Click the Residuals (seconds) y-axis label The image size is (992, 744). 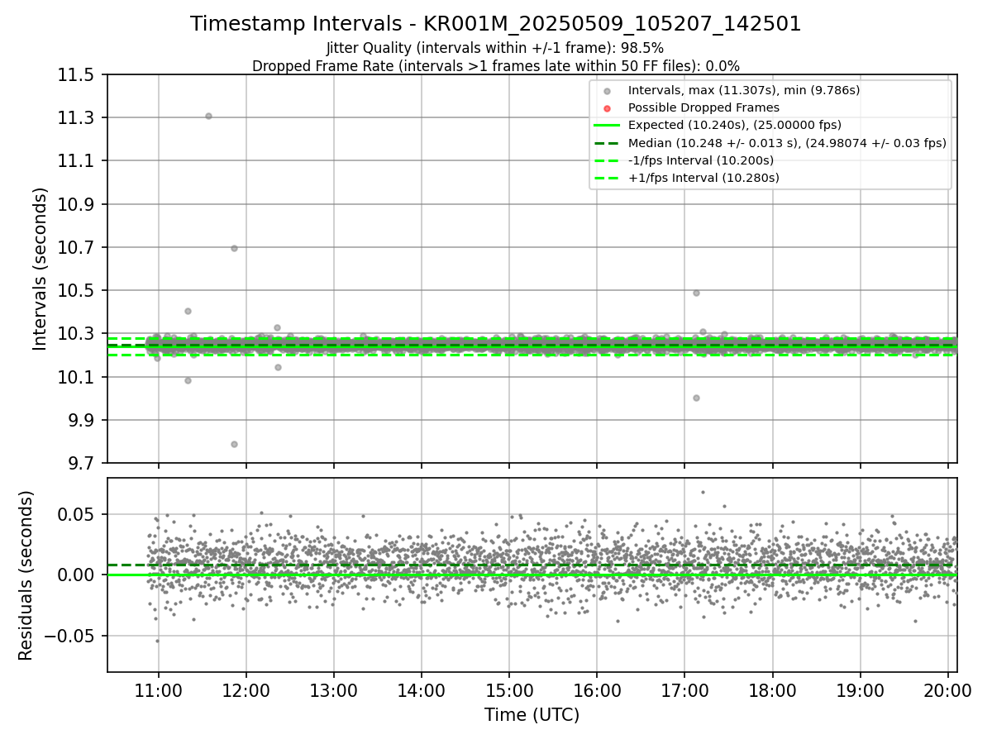pos(26,575)
